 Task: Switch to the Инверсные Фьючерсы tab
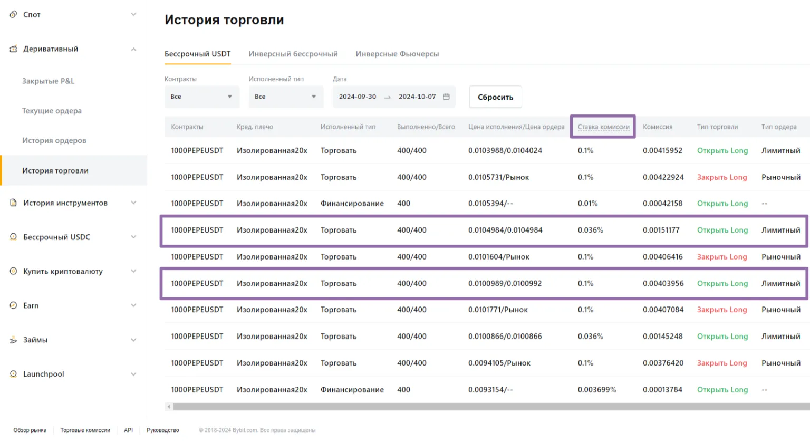pos(397,53)
